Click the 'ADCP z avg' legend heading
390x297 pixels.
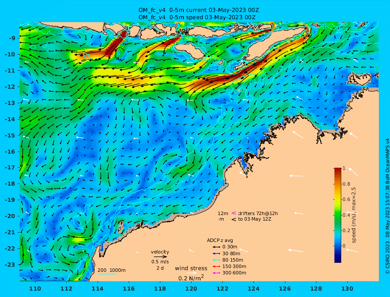pos(220,240)
